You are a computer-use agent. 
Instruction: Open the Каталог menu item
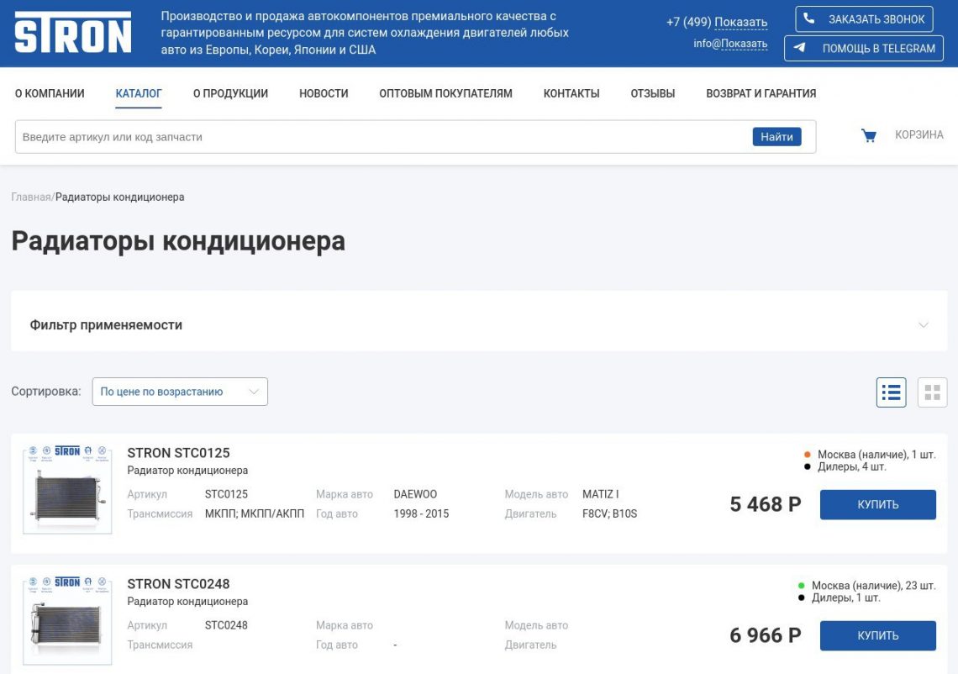click(x=139, y=93)
